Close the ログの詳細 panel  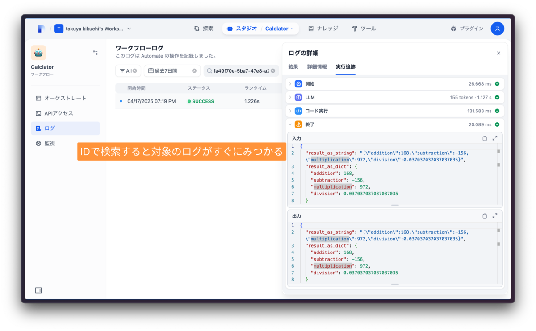point(498,53)
